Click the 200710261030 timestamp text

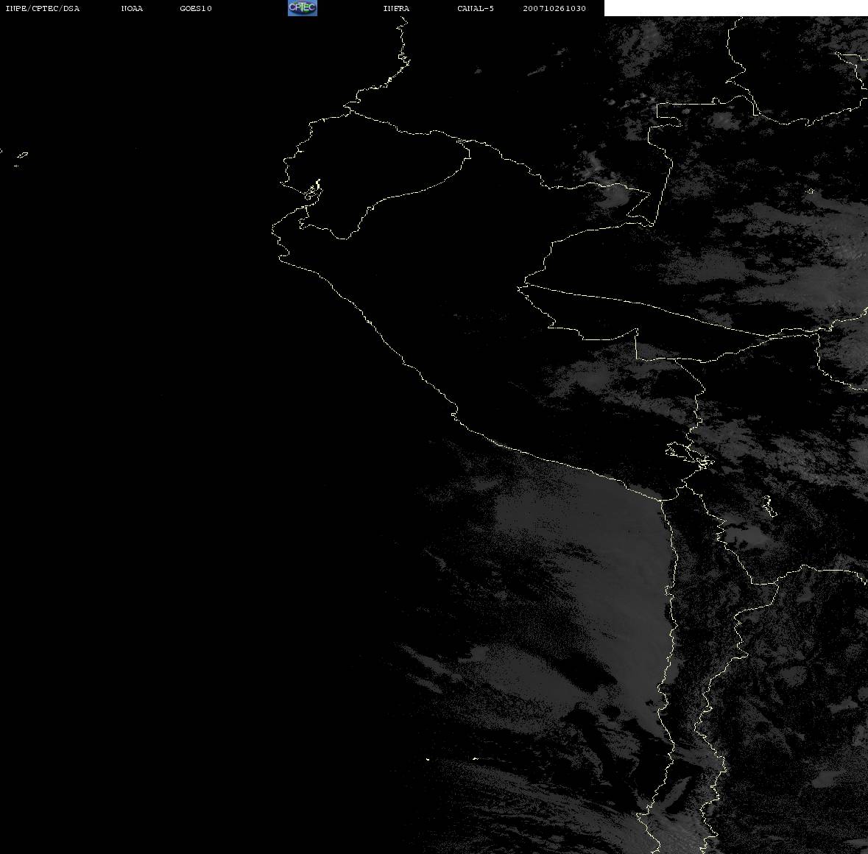click(x=554, y=8)
